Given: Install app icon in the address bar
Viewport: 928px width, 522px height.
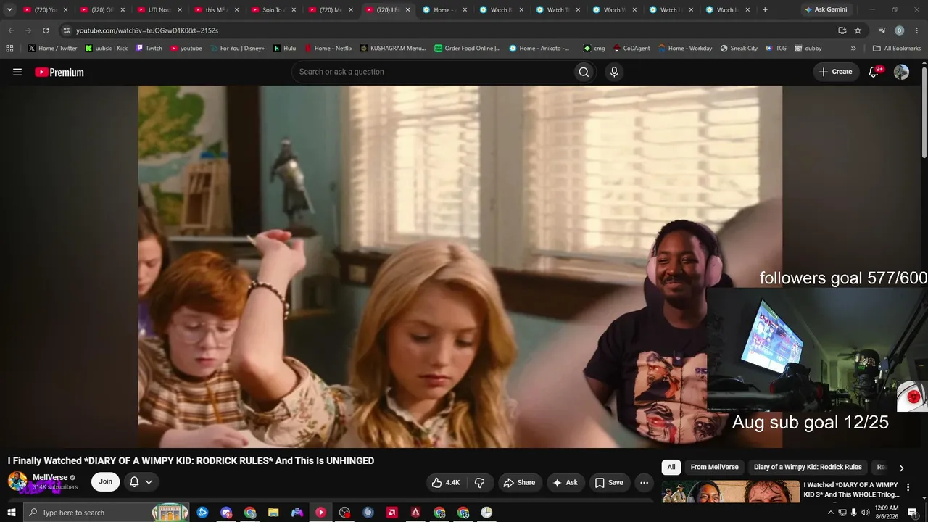Looking at the screenshot, I should [x=842, y=30].
